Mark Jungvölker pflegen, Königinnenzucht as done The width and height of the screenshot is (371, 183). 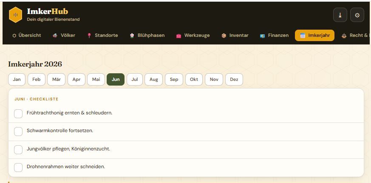coord(18,150)
